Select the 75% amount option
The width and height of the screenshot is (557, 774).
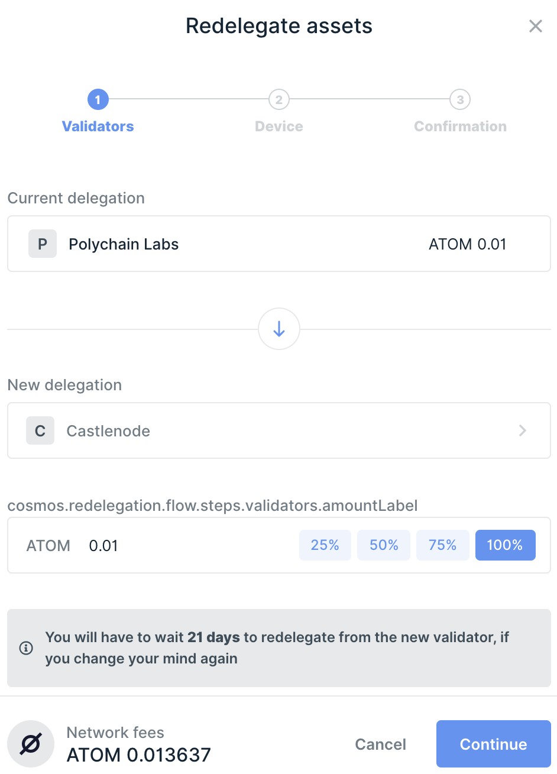click(x=442, y=545)
